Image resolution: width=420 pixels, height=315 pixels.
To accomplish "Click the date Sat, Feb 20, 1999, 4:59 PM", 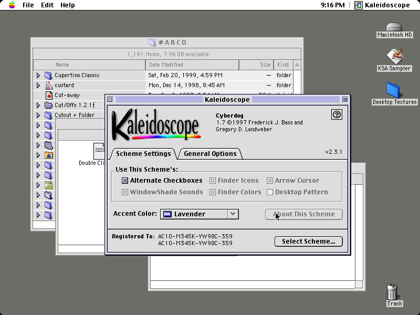I will (x=185, y=75).
